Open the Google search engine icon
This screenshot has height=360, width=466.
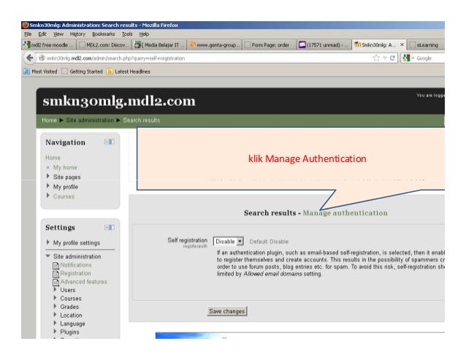click(406, 58)
